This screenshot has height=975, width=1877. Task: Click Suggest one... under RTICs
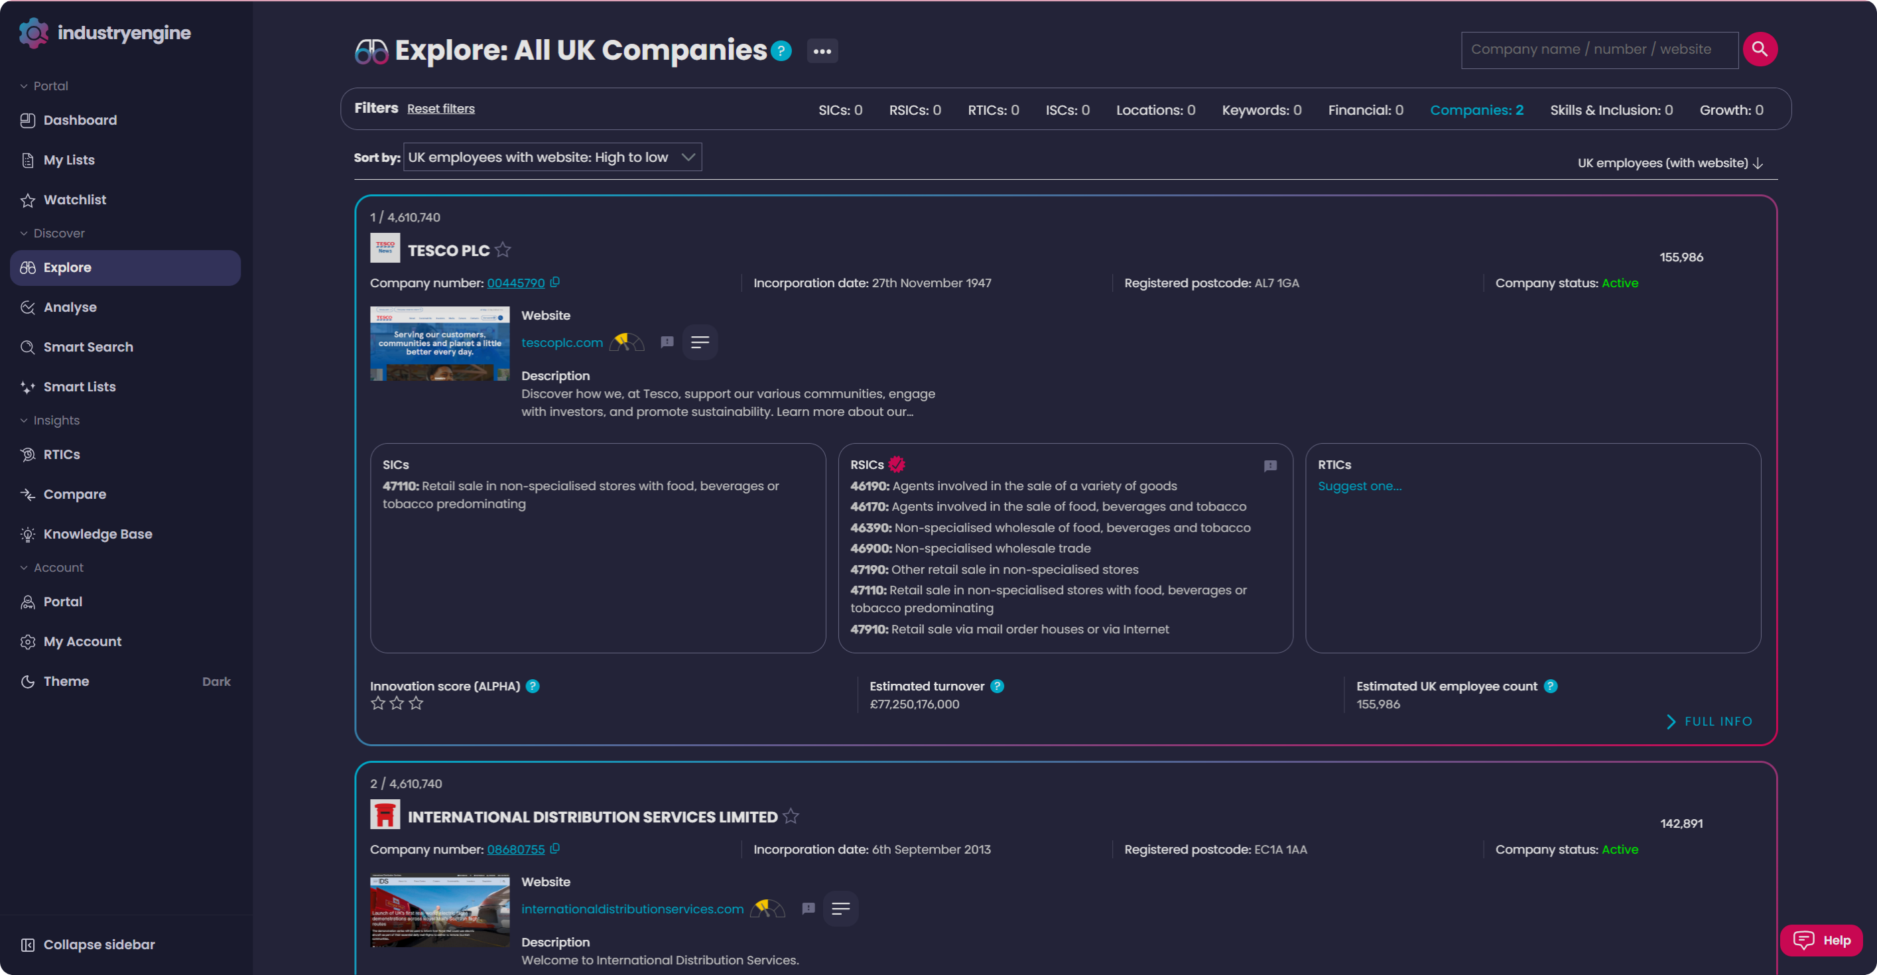coord(1360,486)
